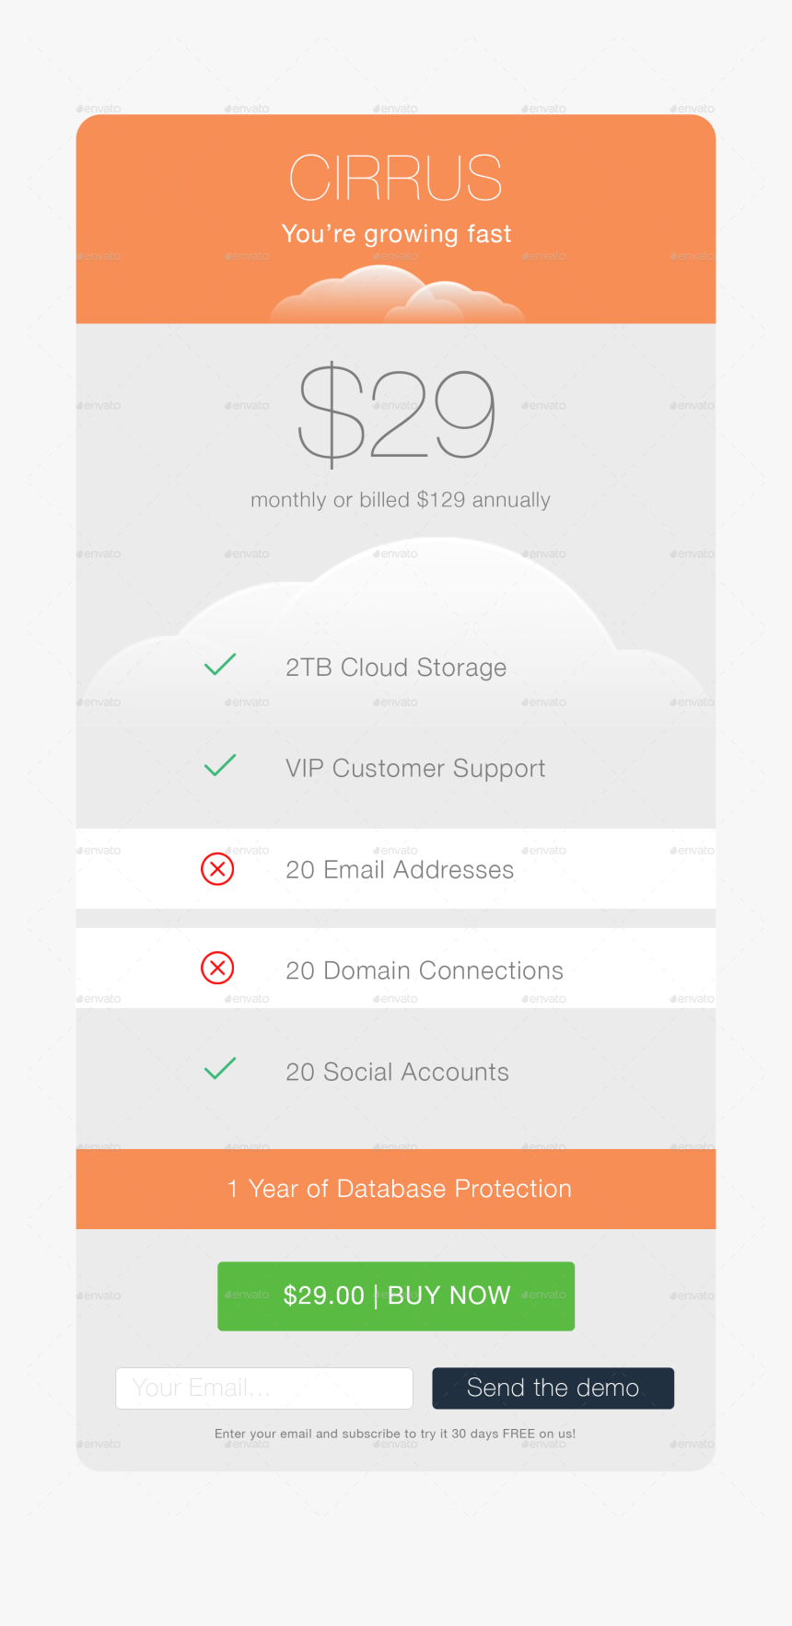Click the checkmark next to 20 Social Accounts
Viewport: 792px width, 1626px height.
coord(220,1069)
